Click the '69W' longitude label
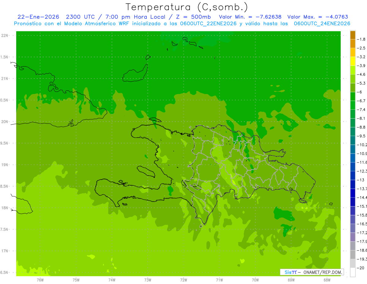The image size is (367, 284). coord(291,280)
